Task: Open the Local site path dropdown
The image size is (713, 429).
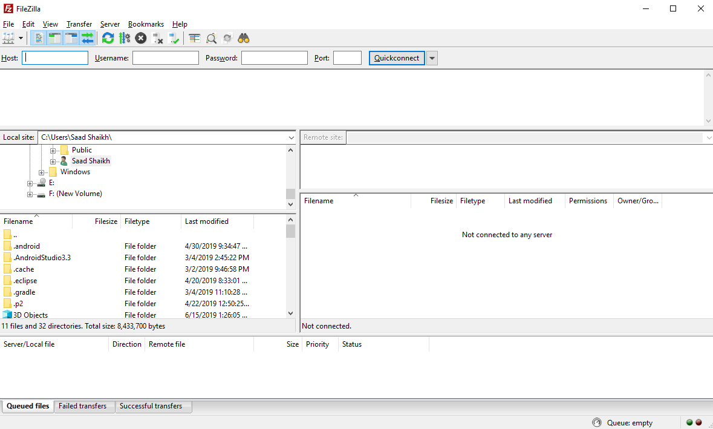Action: 291,137
